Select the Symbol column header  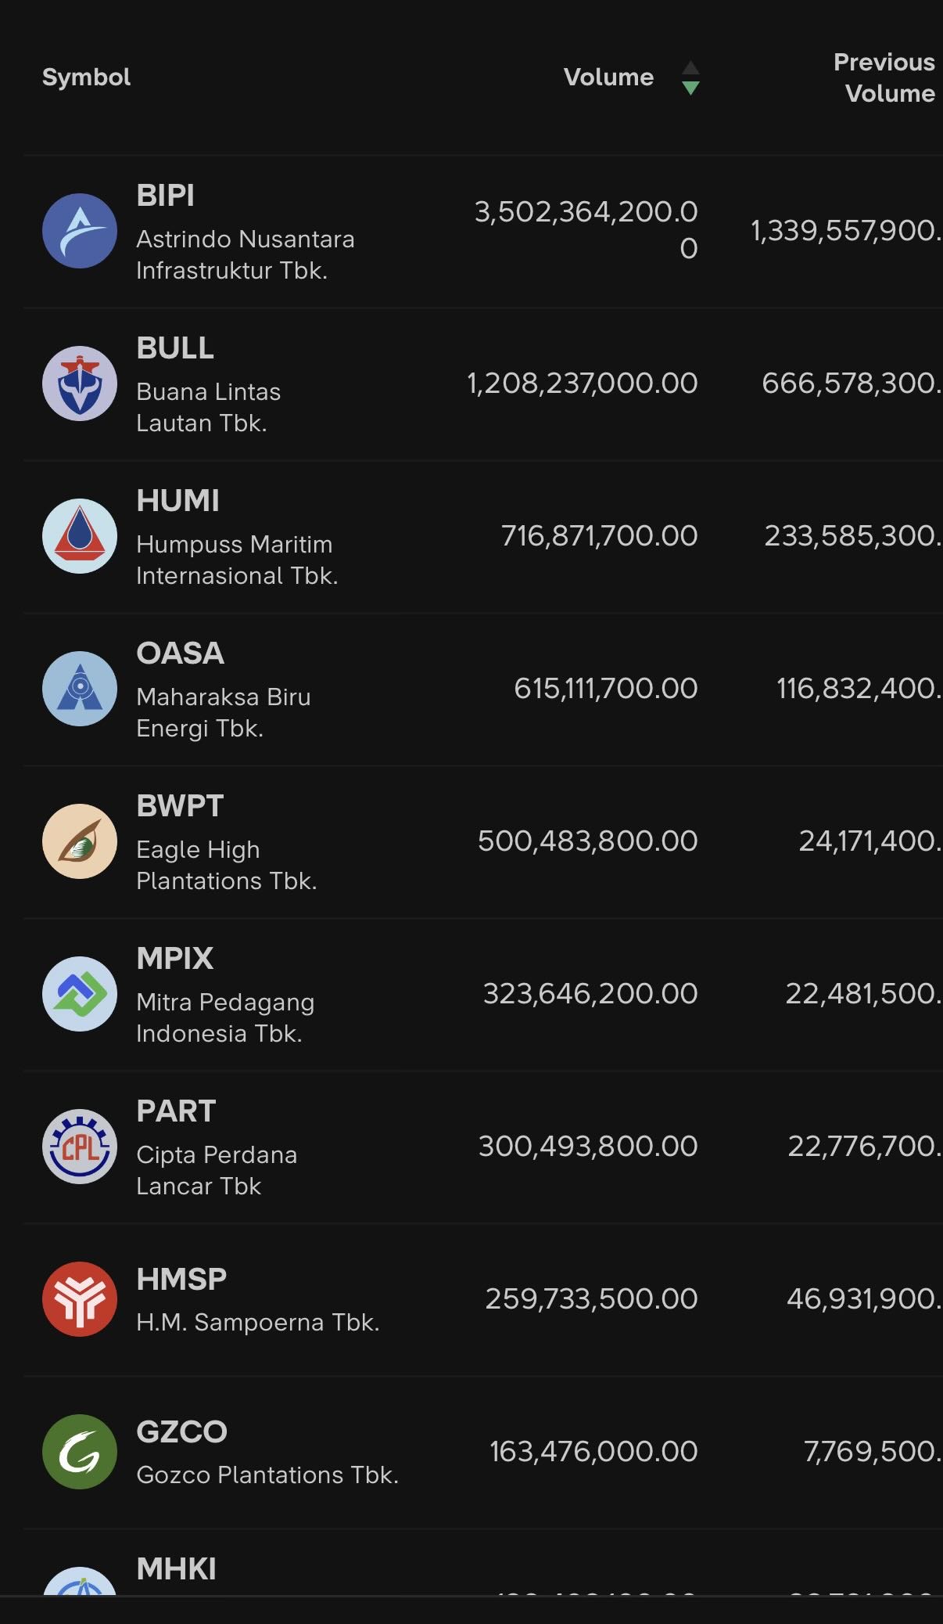[x=86, y=77]
